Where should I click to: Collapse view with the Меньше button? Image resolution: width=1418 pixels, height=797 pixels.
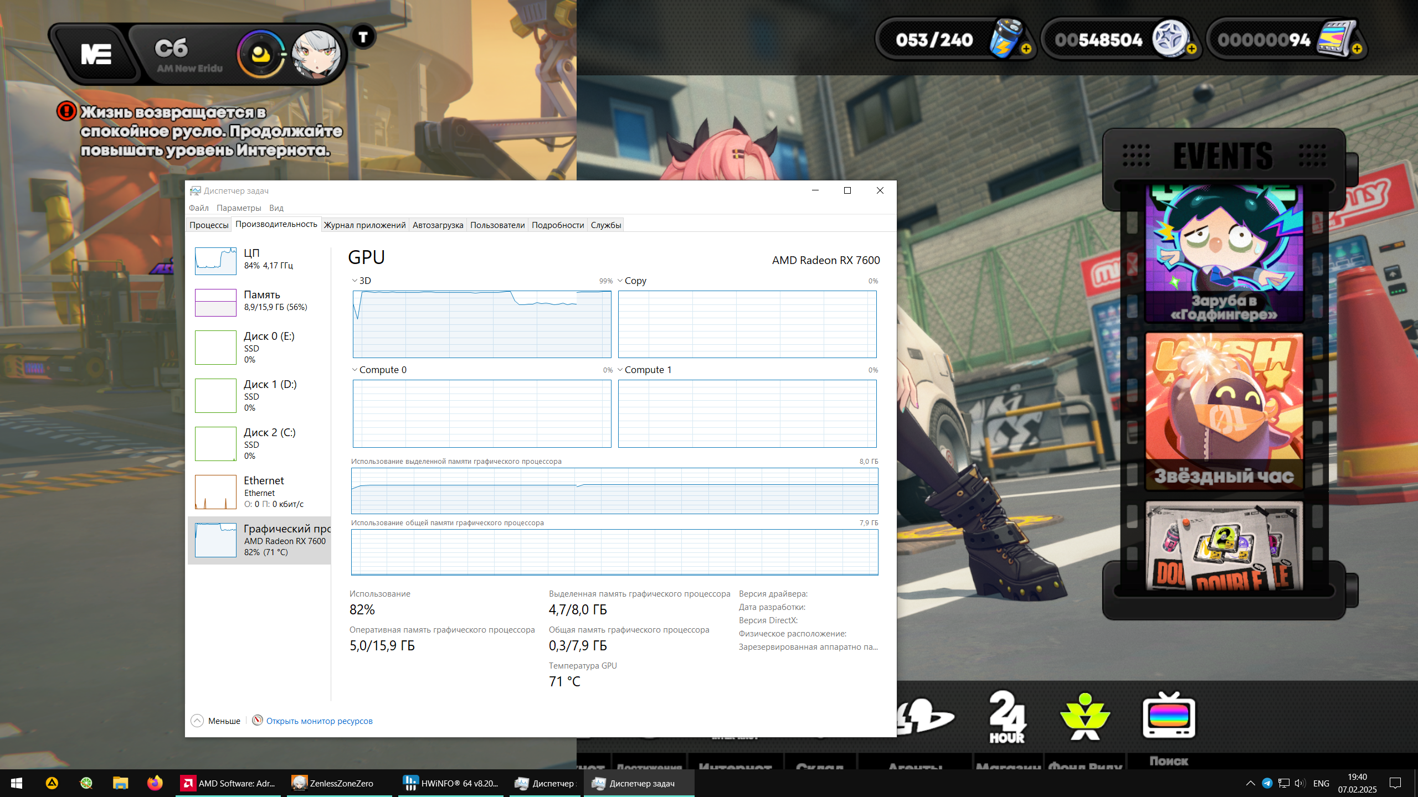(x=216, y=721)
